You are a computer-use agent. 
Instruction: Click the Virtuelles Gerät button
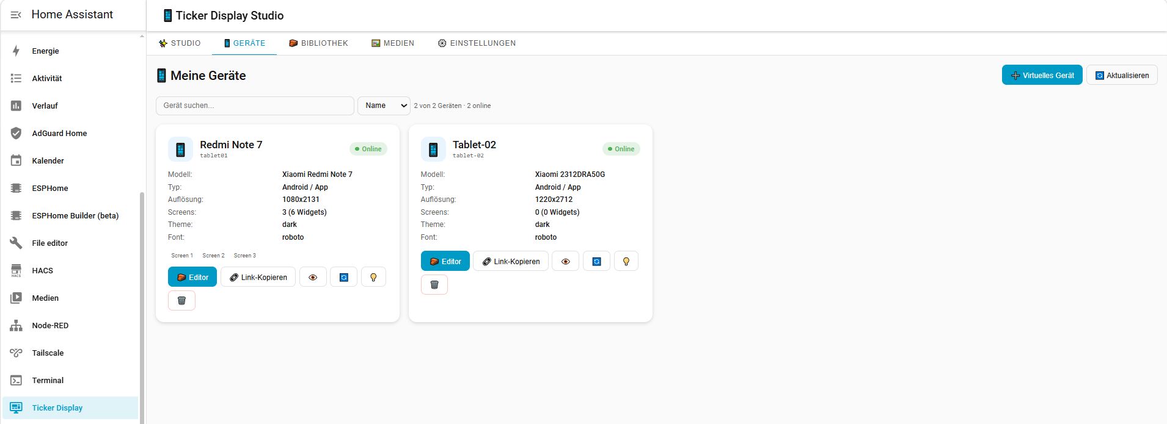tap(1042, 75)
